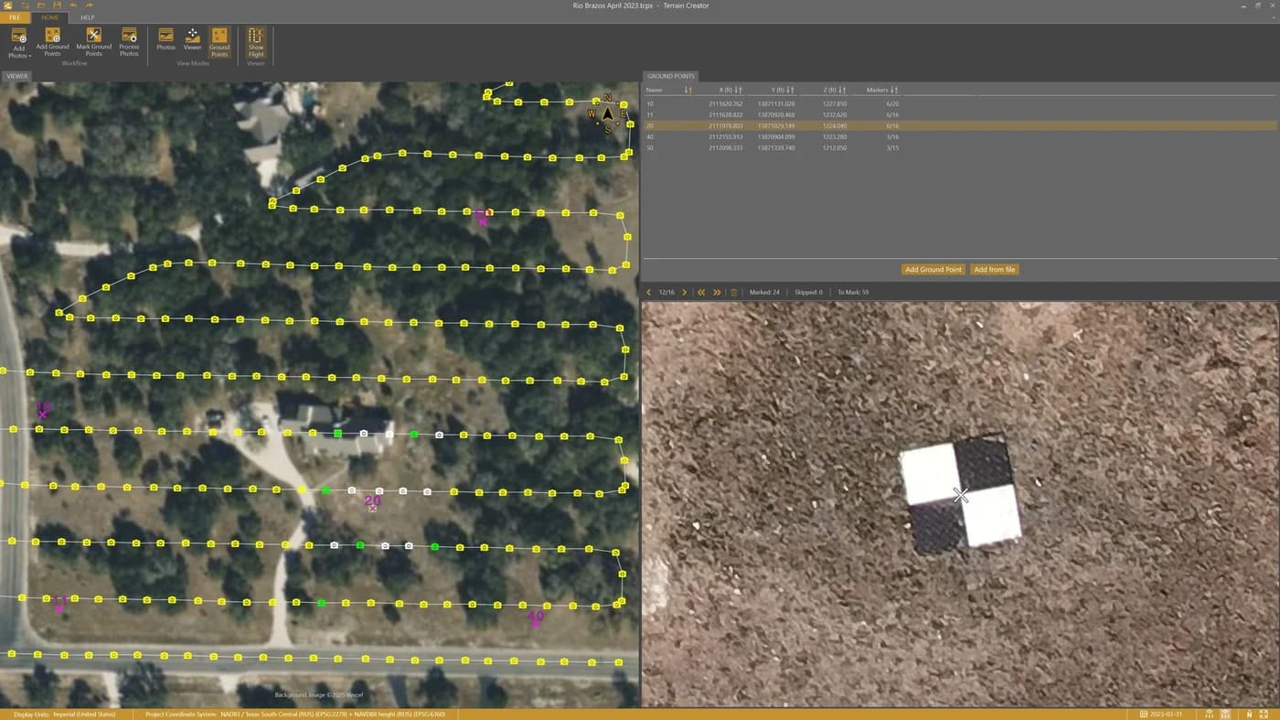The width and height of the screenshot is (1280, 720).
Task: Open the FILE menu tab
Action: [x=15, y=17]
